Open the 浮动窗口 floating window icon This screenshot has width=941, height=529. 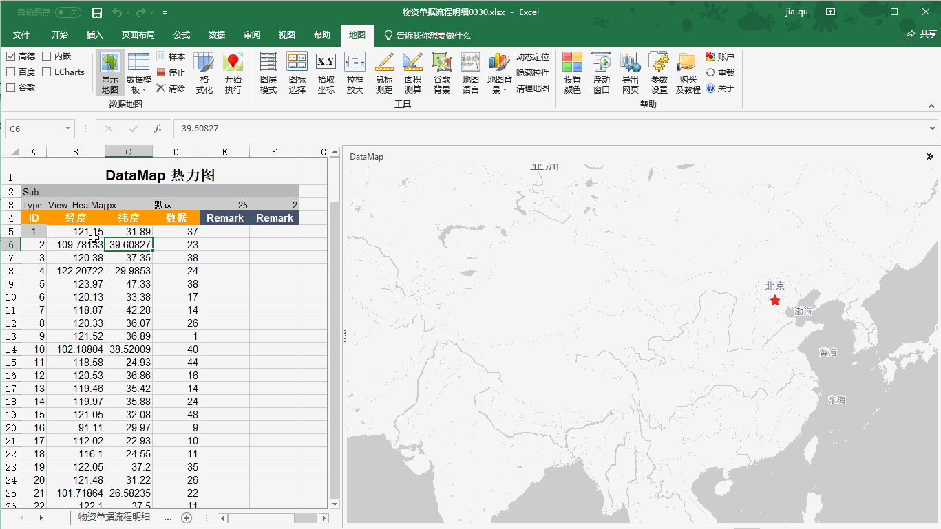click(x=602, y=73)
